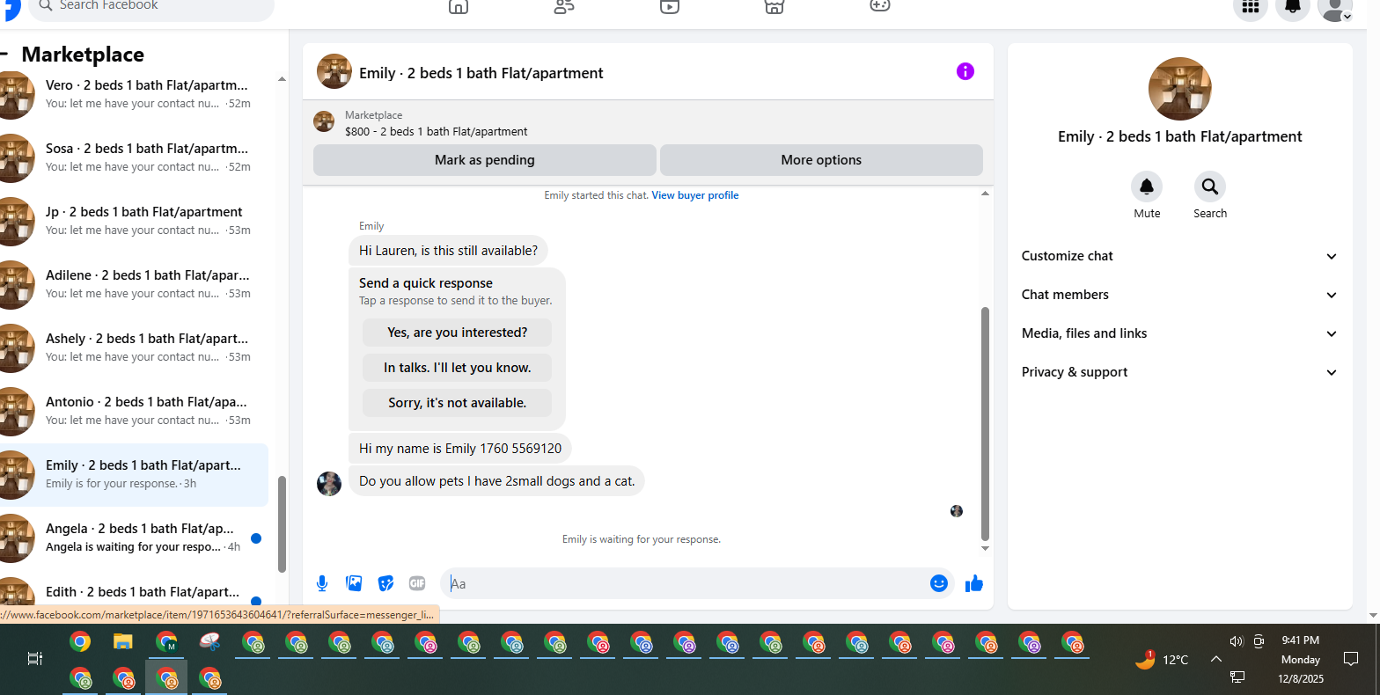
Task: Open Vero's apartment conversation
Action: pyautogui.click(x=134, y=94)
